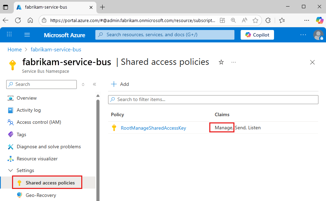This screenshot has width=326, height=201.
Task: Favorite this resource with the star icon
Action: click(221, 62)
